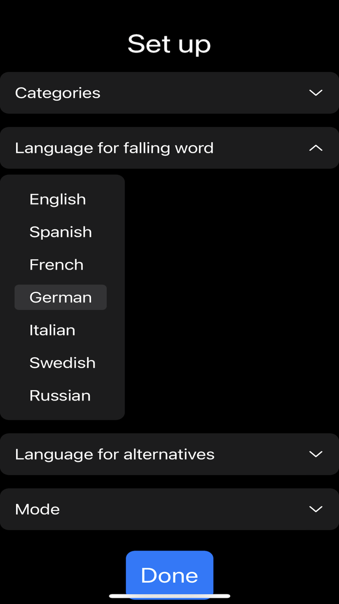The height and width of the screenshot is (604, 339).
Task: Choose French in the language list
Action: click(x=56, y=265)
